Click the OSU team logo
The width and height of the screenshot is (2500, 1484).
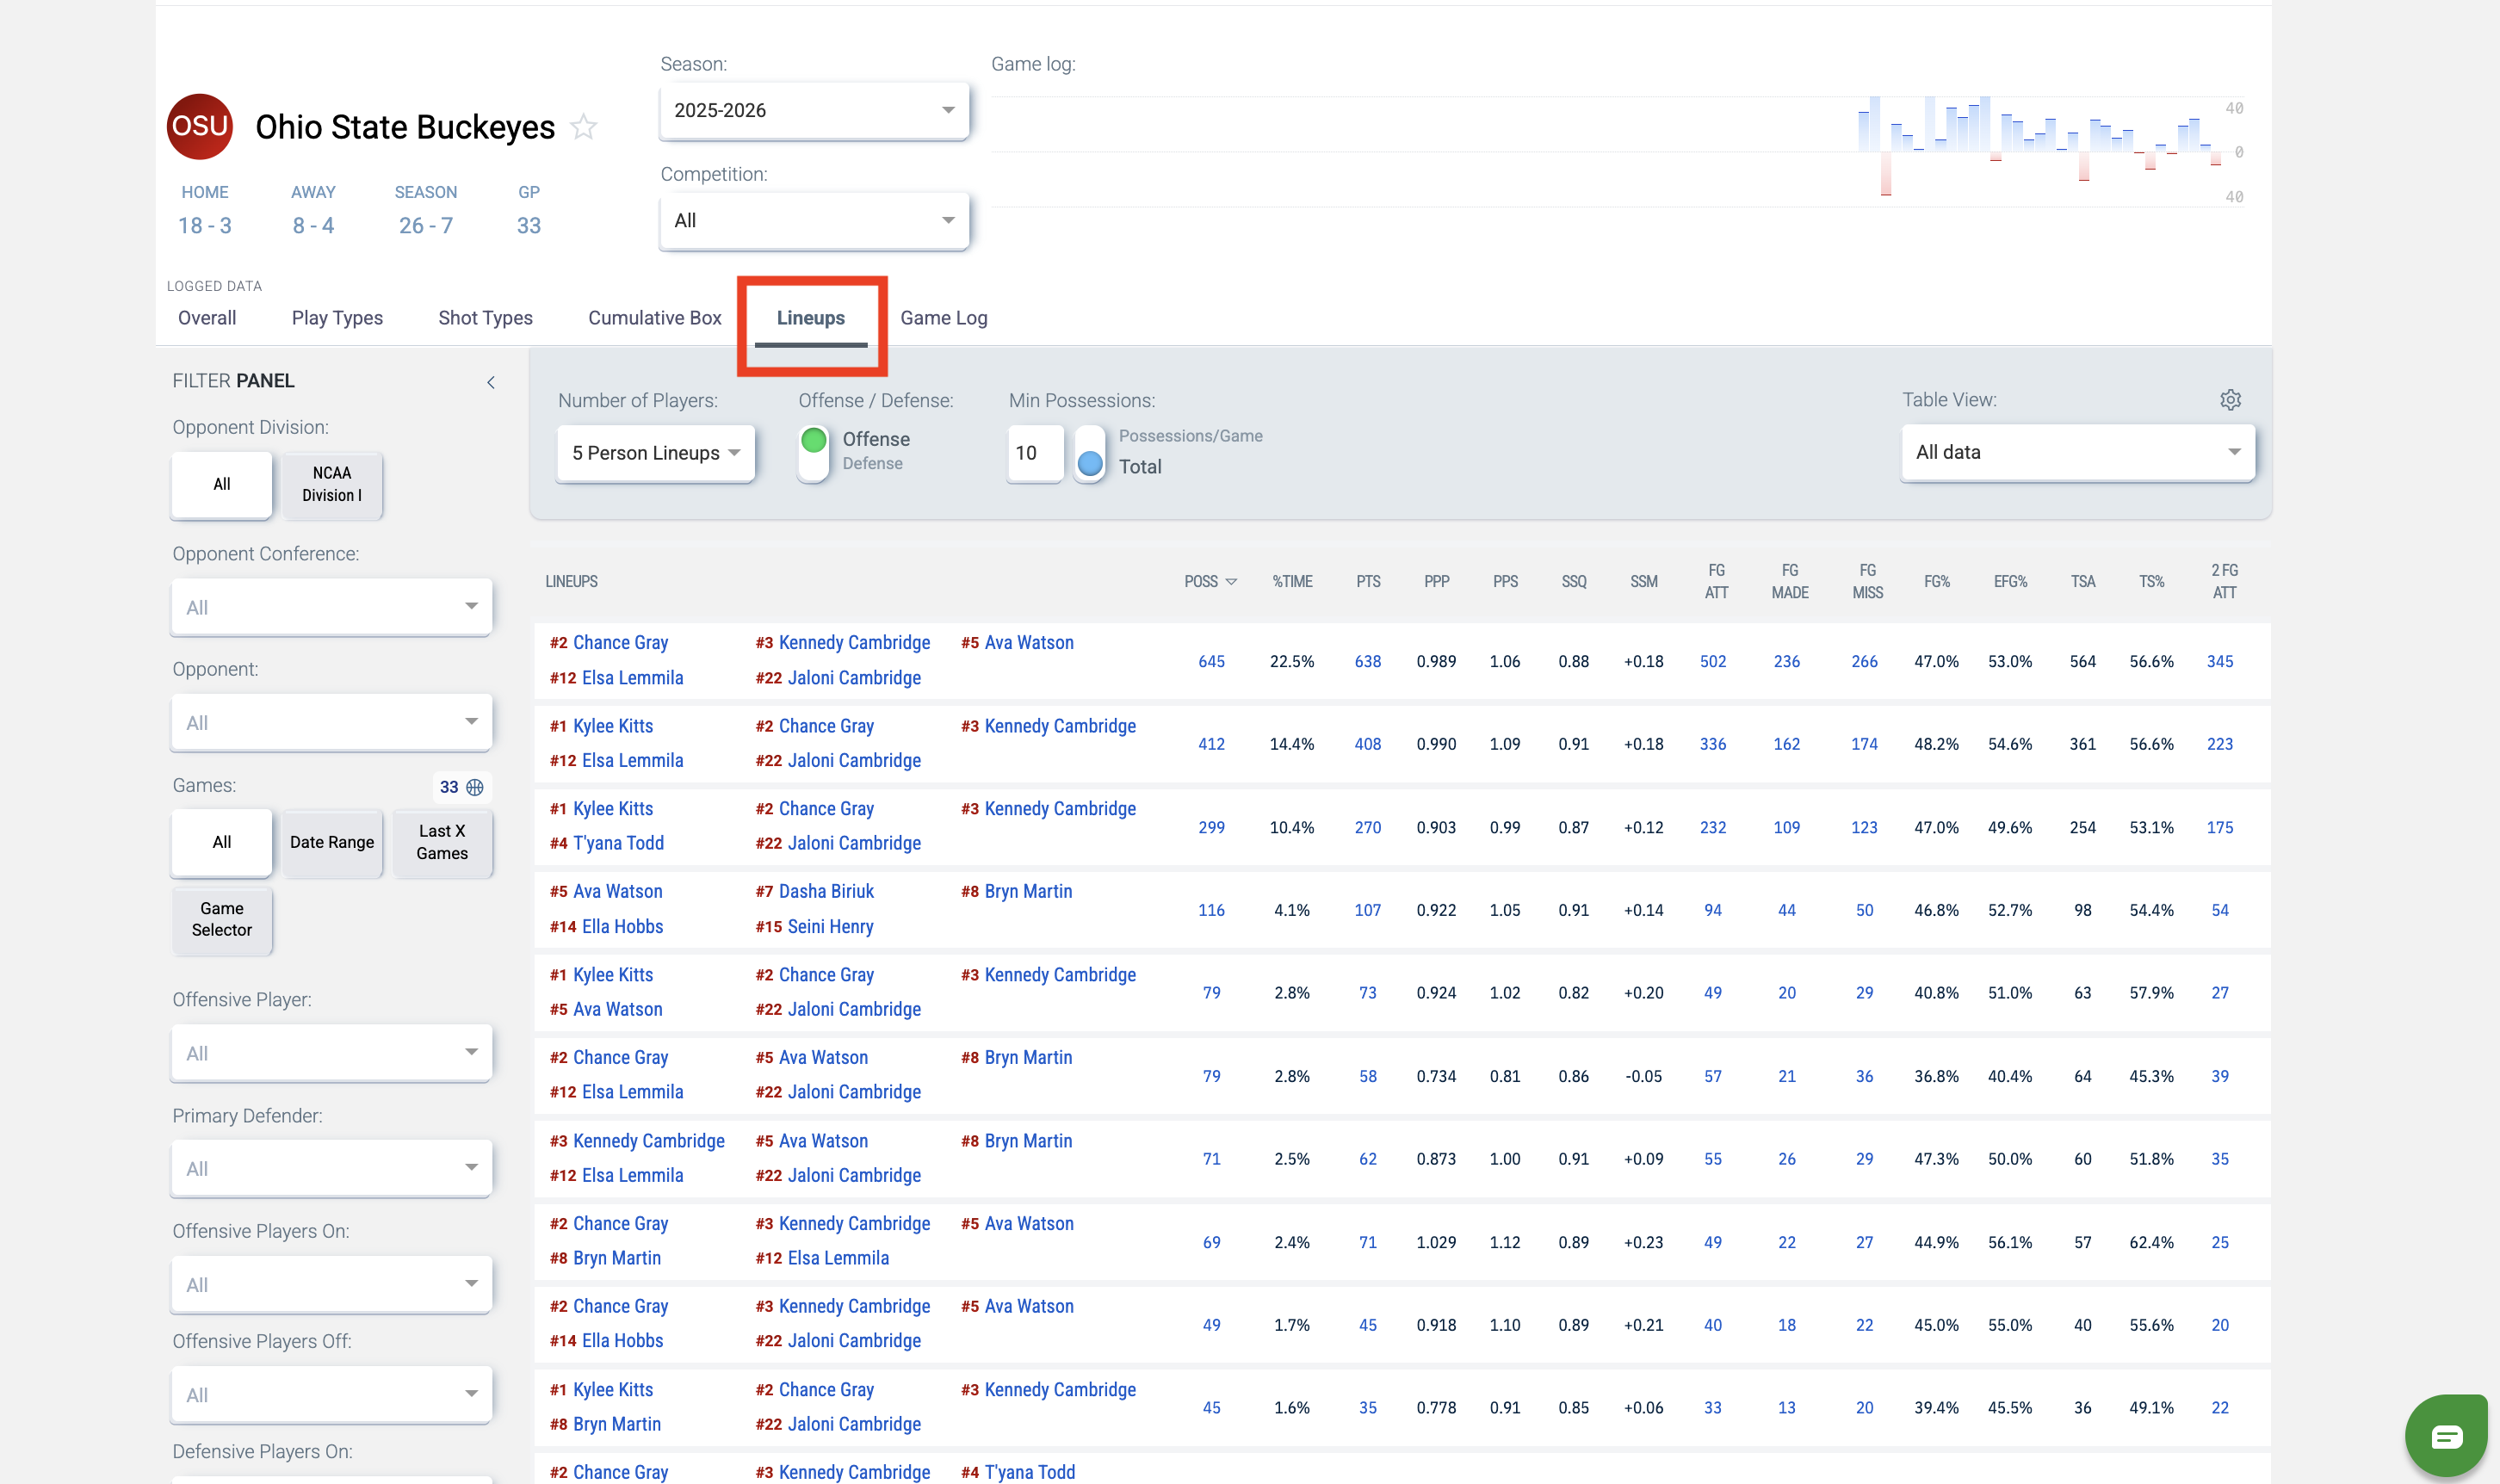coord(199,126)
